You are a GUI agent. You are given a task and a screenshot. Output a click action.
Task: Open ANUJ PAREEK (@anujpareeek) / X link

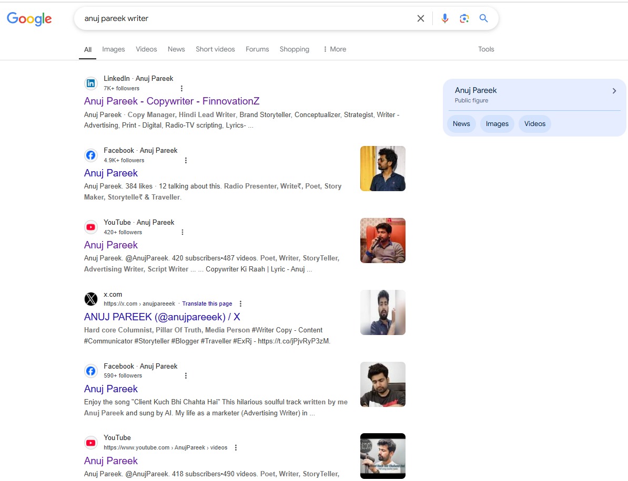(x=162, y=317)
